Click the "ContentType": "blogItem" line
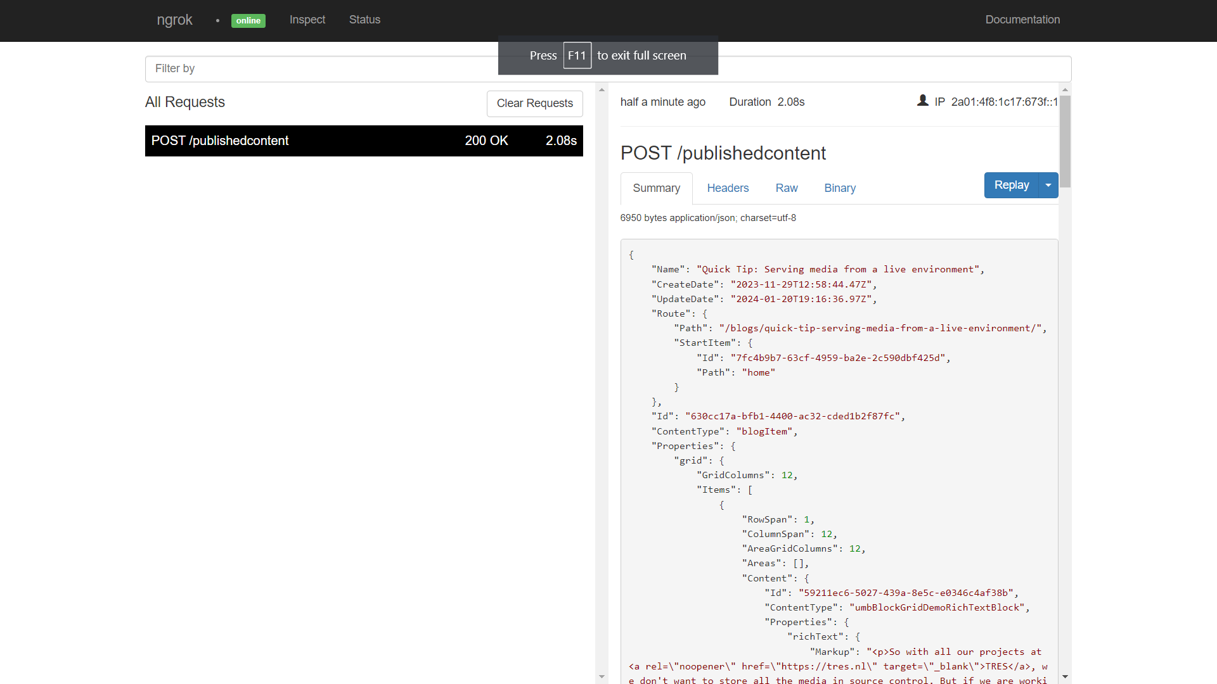The width and height of the screenshot is (1217, 684). 724,431
